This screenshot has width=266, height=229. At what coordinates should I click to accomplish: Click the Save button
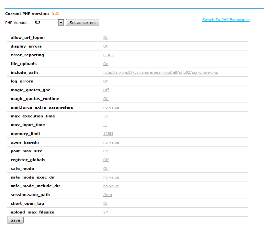pyautogui.click(x=15, y=220)
